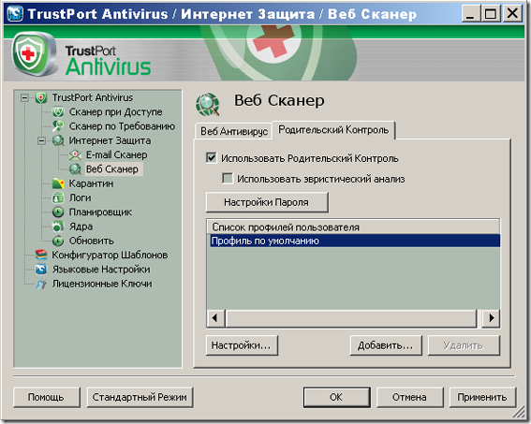Switch to the Веб Антивирус tab
531x424 pixels.
[x=234, y=131]
